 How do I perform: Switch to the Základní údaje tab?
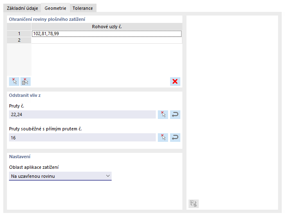click(x=22, y=8)
